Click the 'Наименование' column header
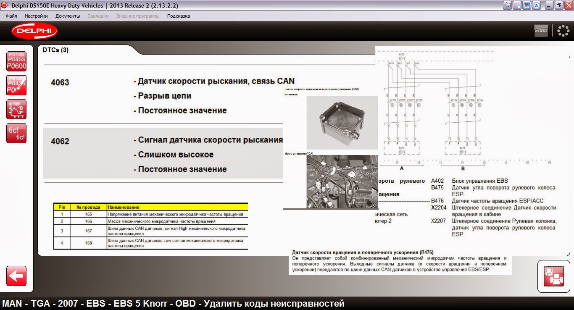This screenshot has height=310, width=574. pyautogui.click(x=177, y=207)
